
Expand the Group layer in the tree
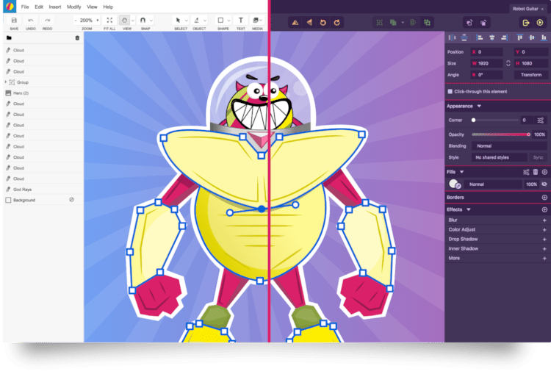5,82
